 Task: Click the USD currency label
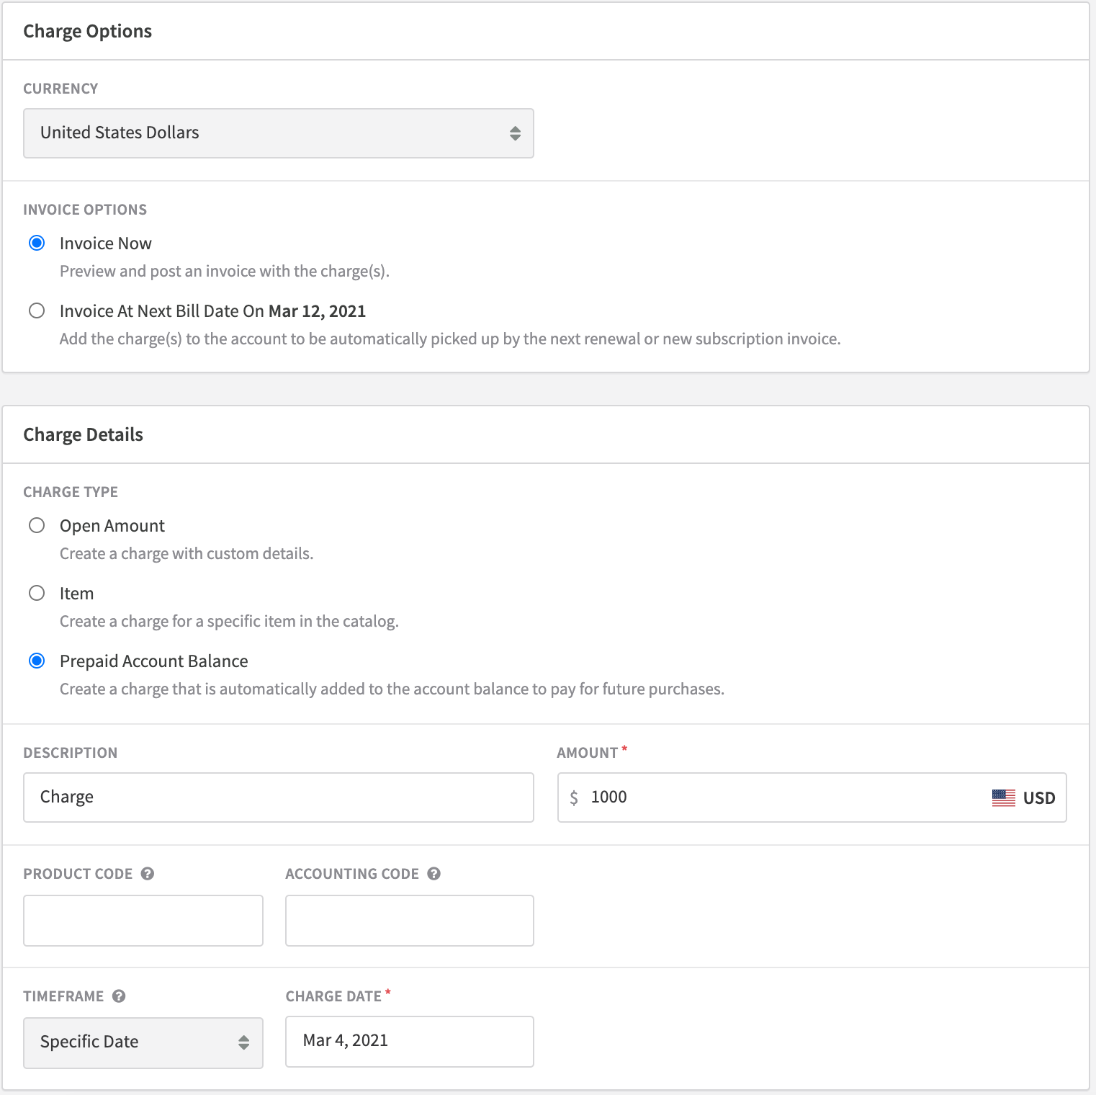tap(1039, 798)
